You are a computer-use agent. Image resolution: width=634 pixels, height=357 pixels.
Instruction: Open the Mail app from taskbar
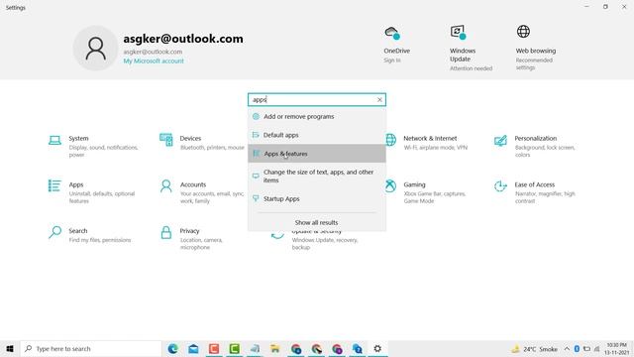(193, 348)
